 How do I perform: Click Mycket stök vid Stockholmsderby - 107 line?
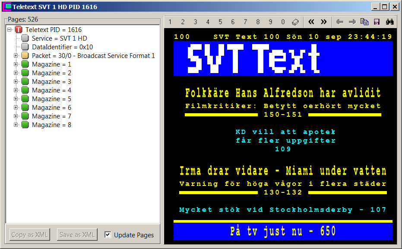[x=282, y=210]
